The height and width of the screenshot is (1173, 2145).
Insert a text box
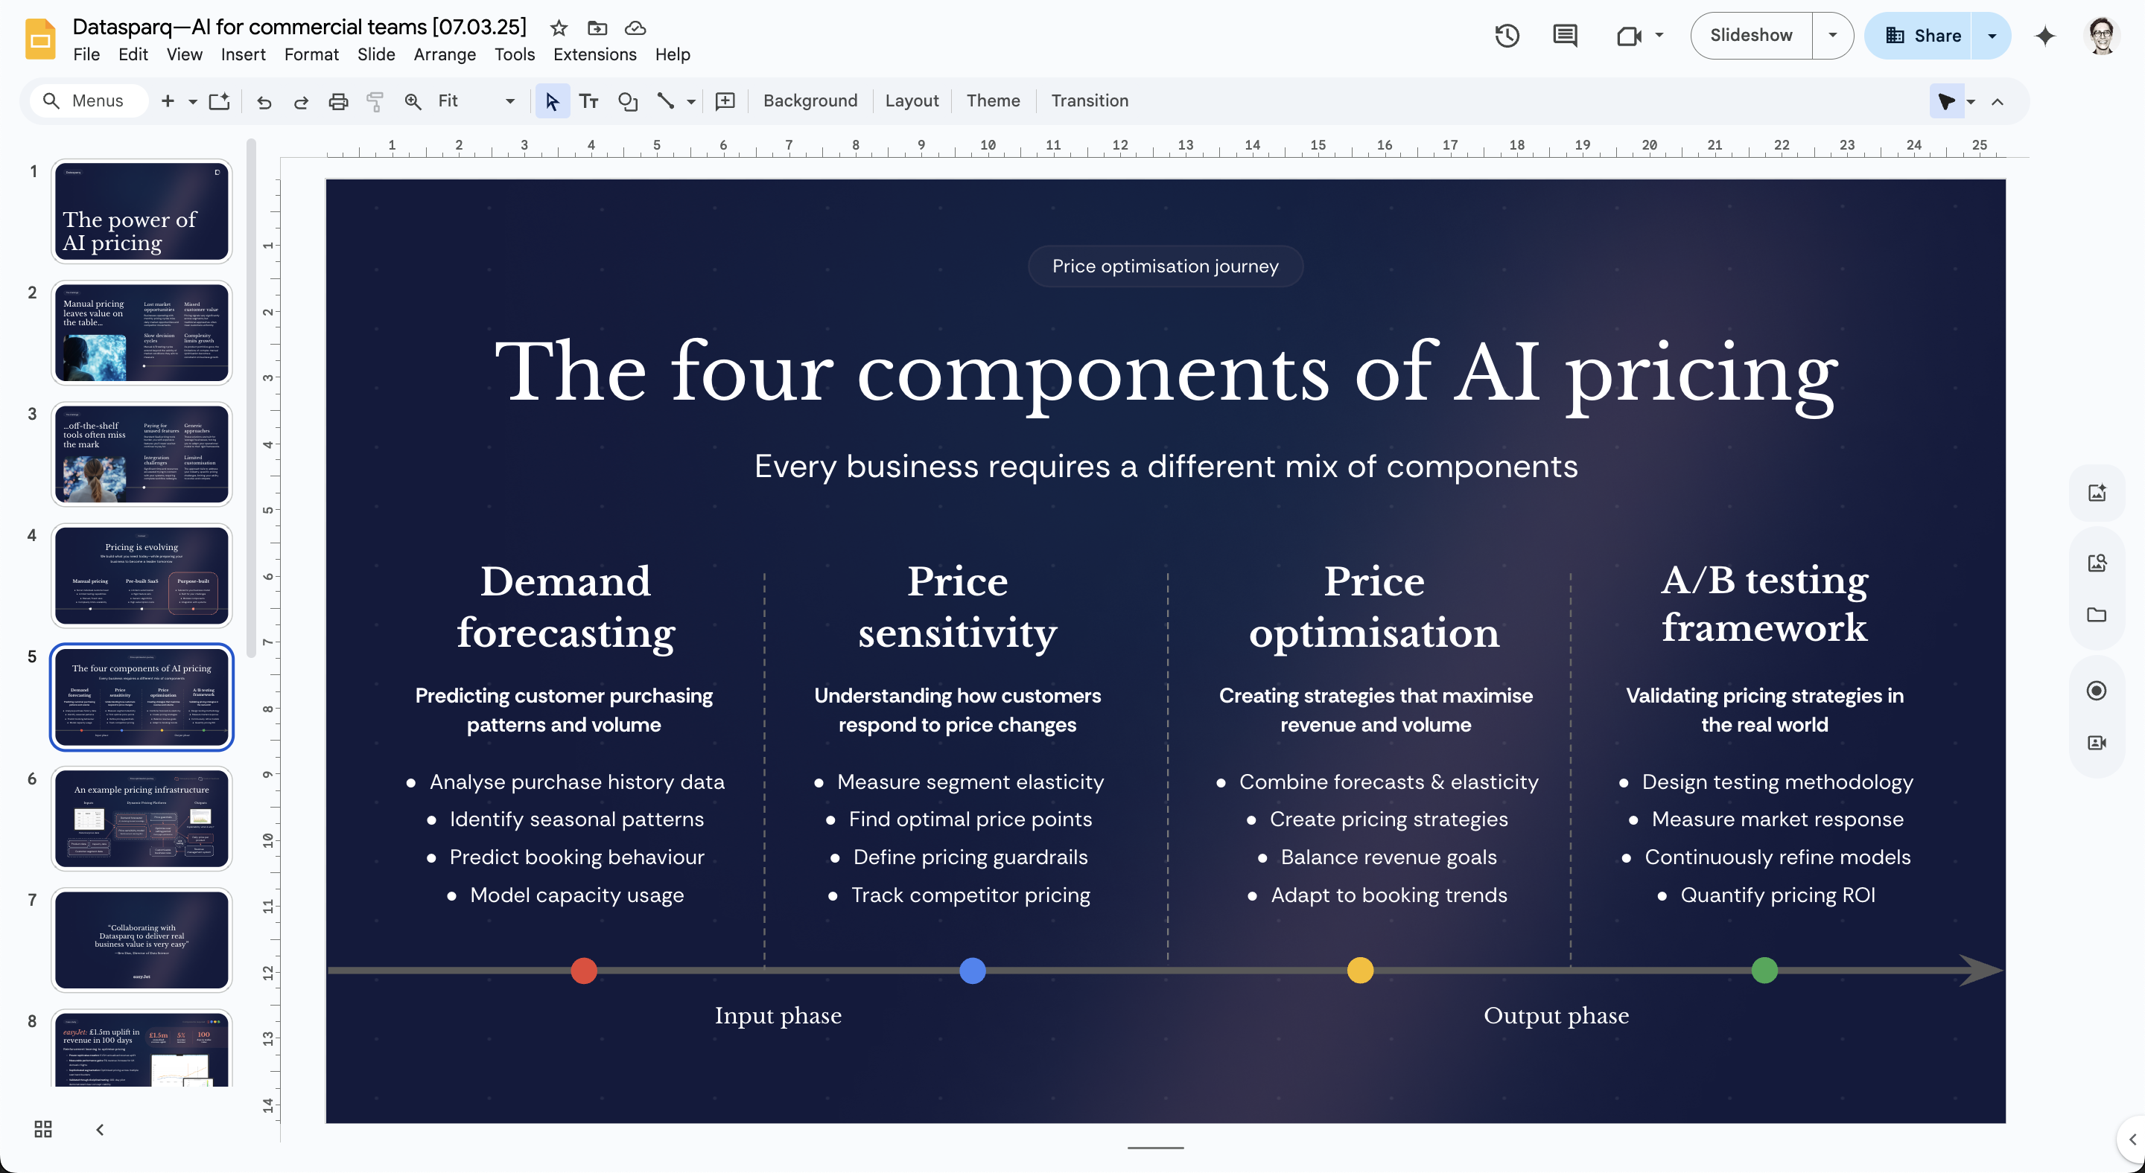coord(588,101)
